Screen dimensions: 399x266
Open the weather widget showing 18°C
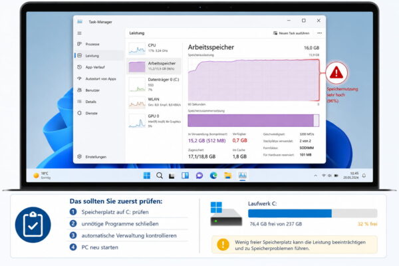[x=42, y=176]
